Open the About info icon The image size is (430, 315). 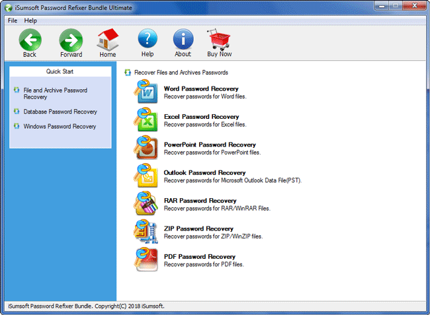(x=183, y=40)
